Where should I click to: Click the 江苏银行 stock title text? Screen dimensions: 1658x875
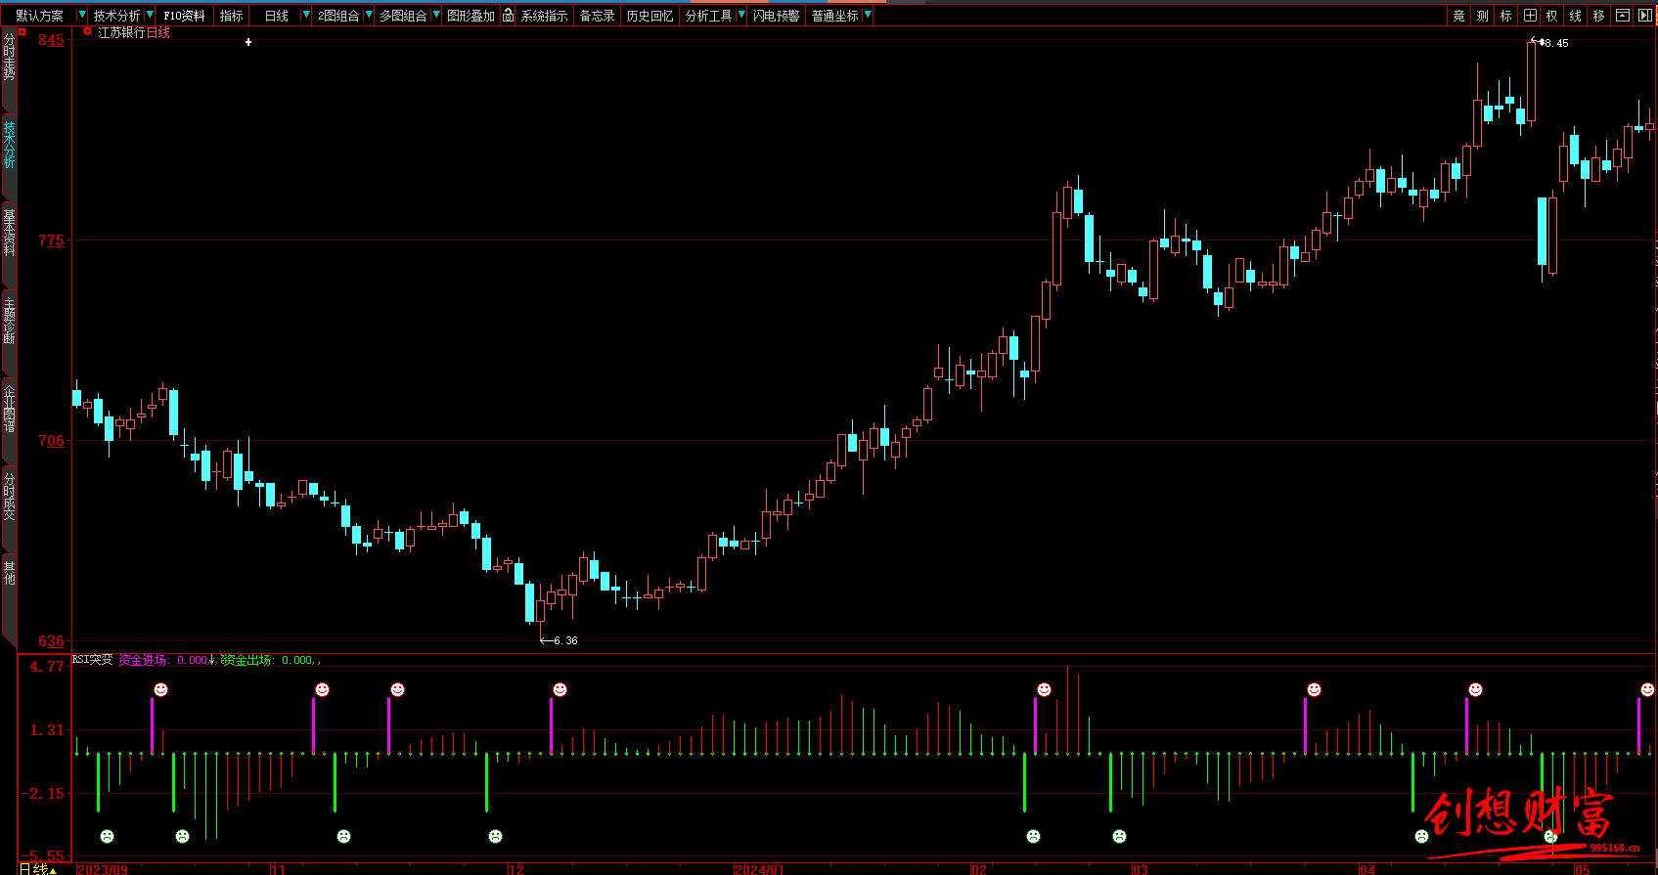tap(120, 32)
